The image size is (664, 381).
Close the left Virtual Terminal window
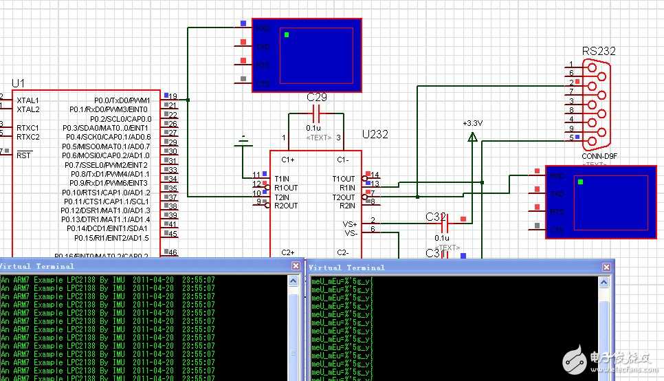point(296,265)
